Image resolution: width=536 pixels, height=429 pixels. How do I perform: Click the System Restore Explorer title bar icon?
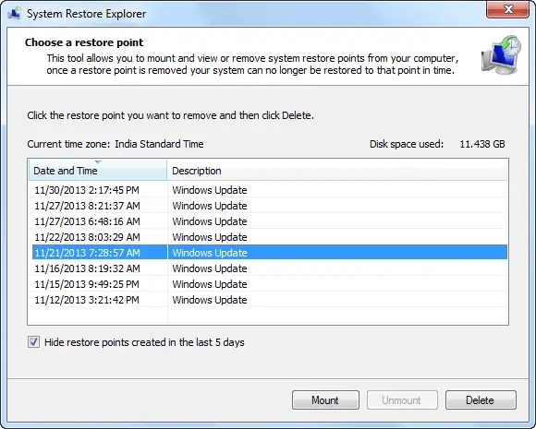[x=15, y=14]
